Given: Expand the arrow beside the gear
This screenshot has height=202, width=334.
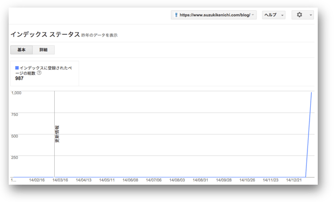Looking at the screenshot, I should [x=311, y=15].
